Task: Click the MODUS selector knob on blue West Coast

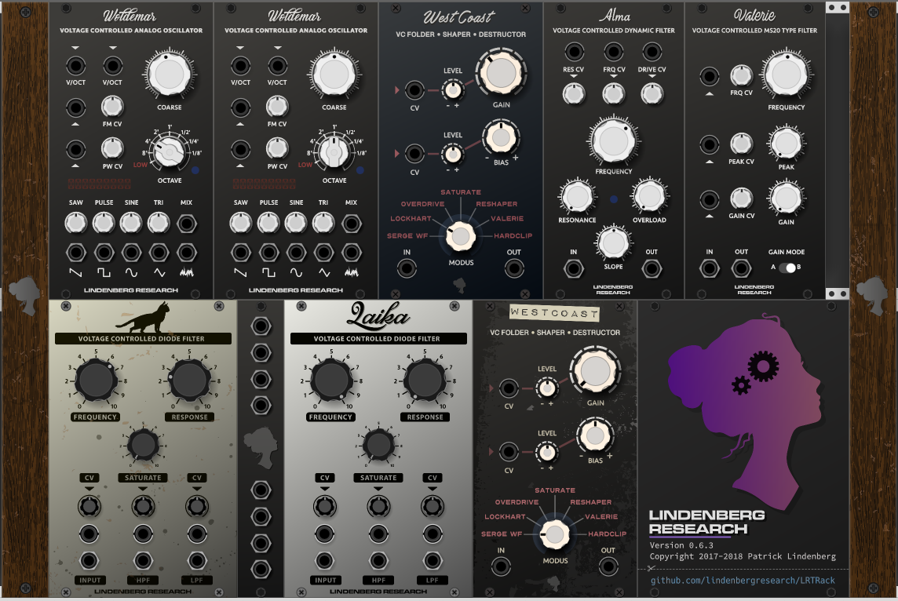Action: [461, 236]
